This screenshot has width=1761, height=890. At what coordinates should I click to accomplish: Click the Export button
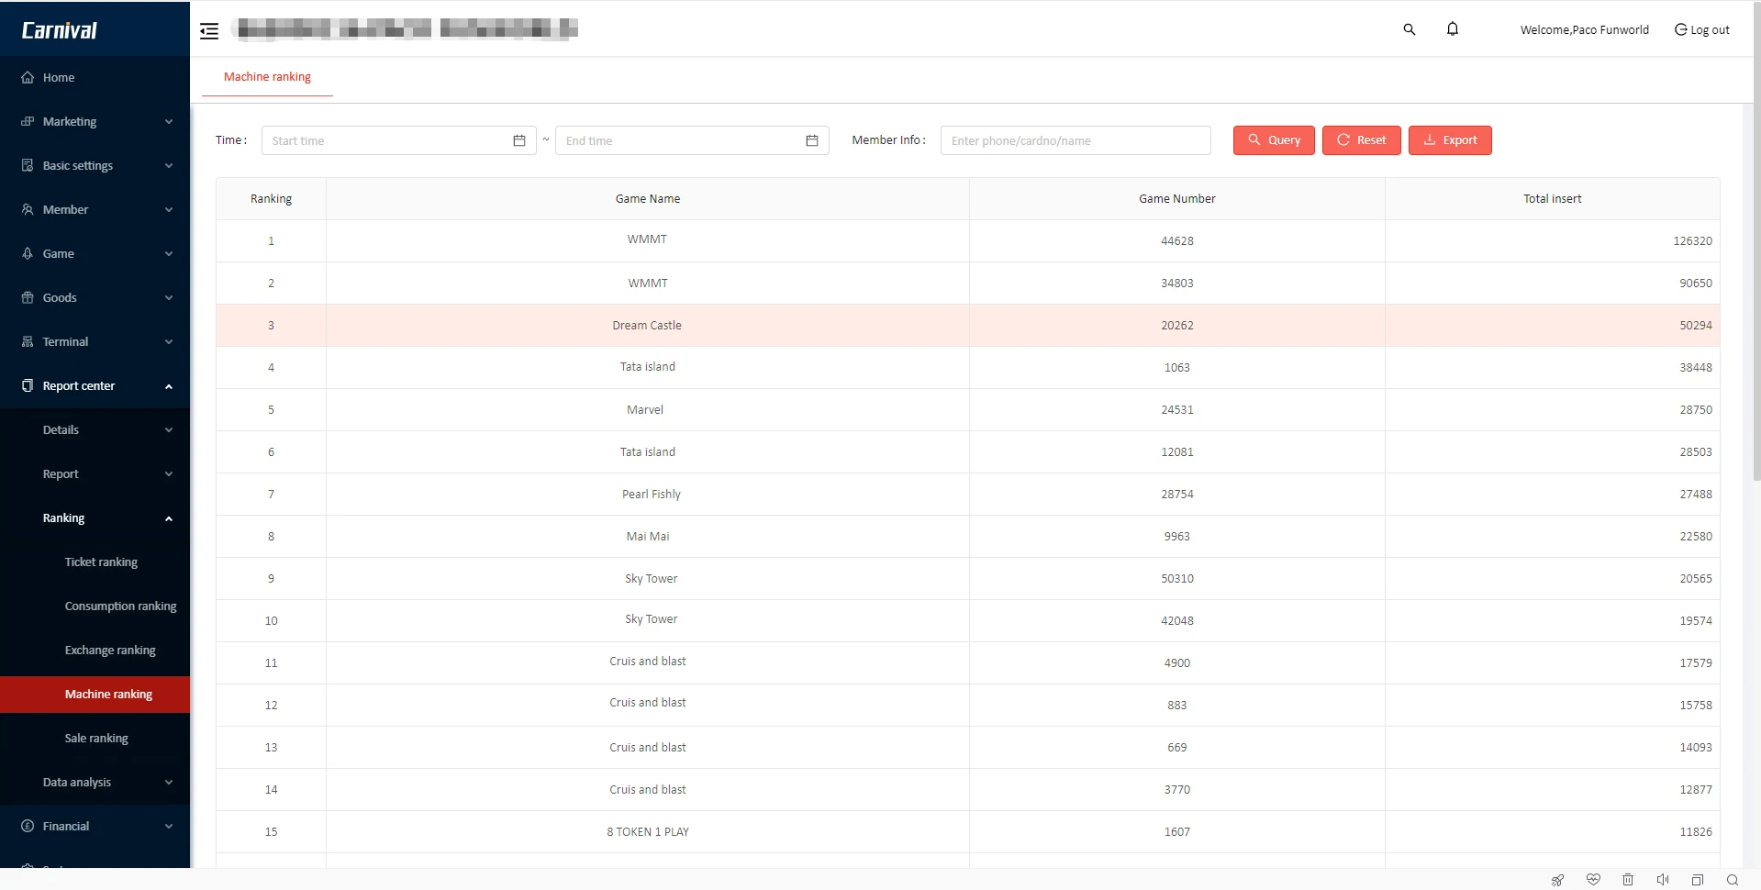[1450, 139]
